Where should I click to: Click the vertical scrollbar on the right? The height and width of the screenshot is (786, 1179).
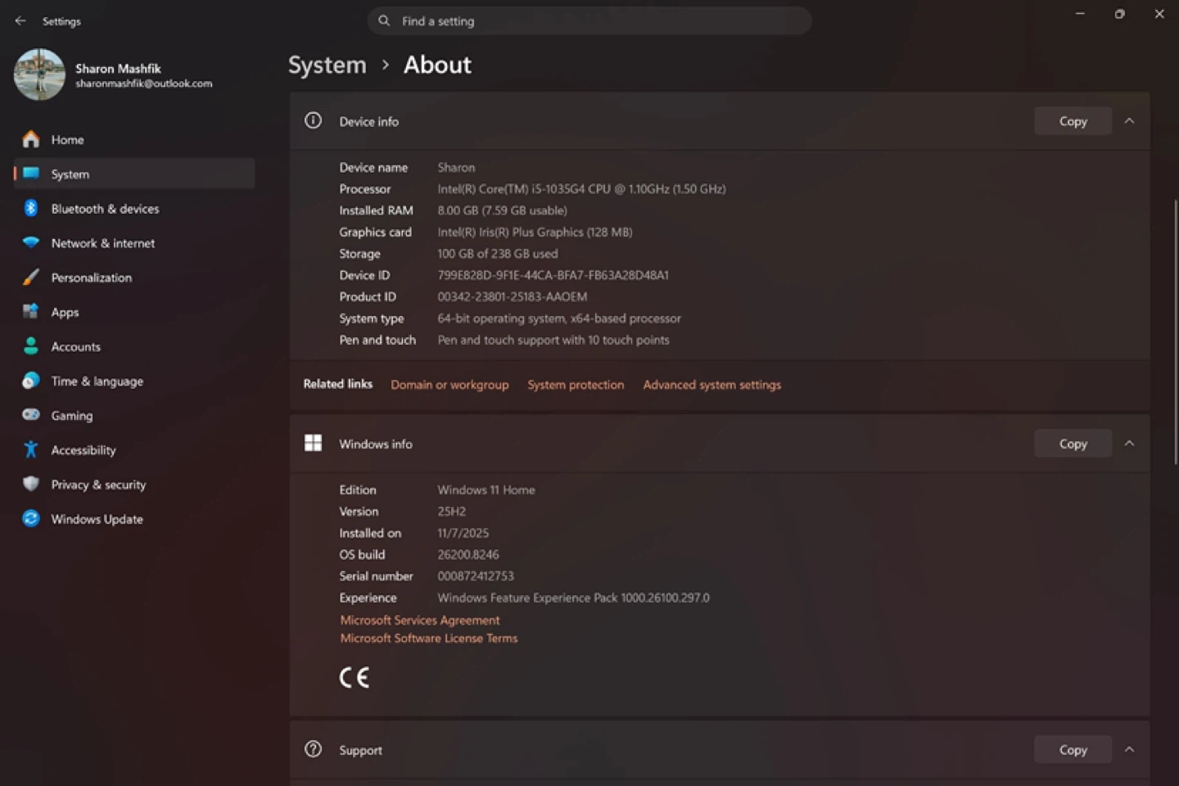1176,332
